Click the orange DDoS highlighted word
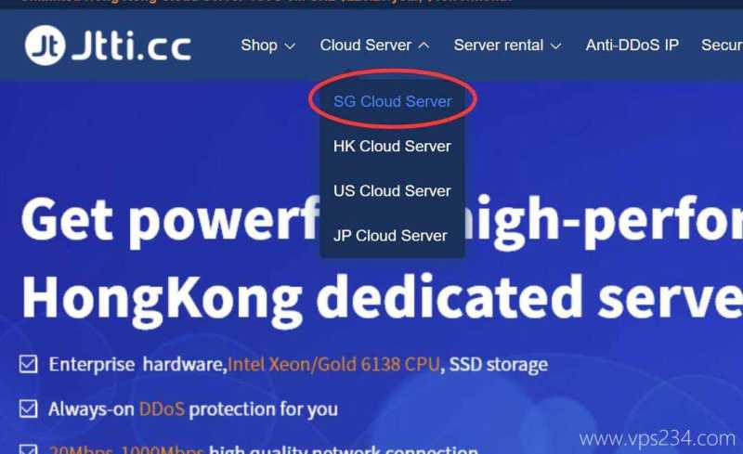 click(x=162, y=409)
